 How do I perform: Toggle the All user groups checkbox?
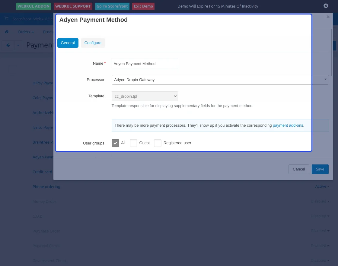tap(115, 143)
